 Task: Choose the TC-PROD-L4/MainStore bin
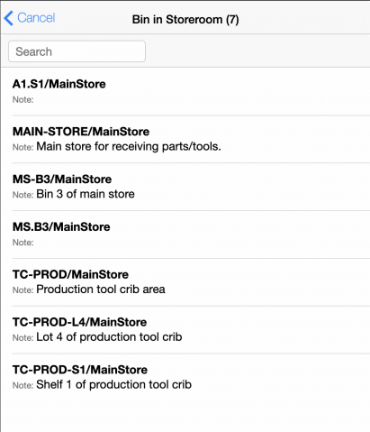click(x=191, y=330)
